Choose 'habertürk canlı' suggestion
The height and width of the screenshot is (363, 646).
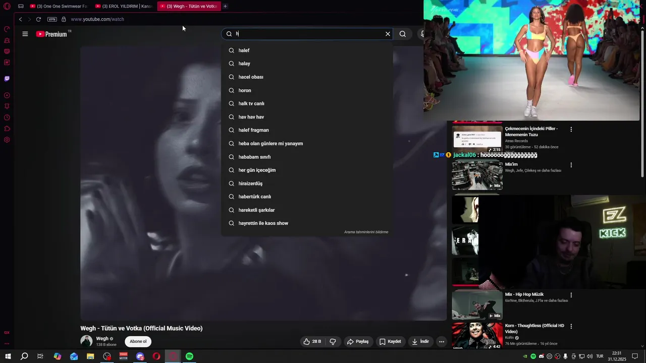click(x=307, y=197)
